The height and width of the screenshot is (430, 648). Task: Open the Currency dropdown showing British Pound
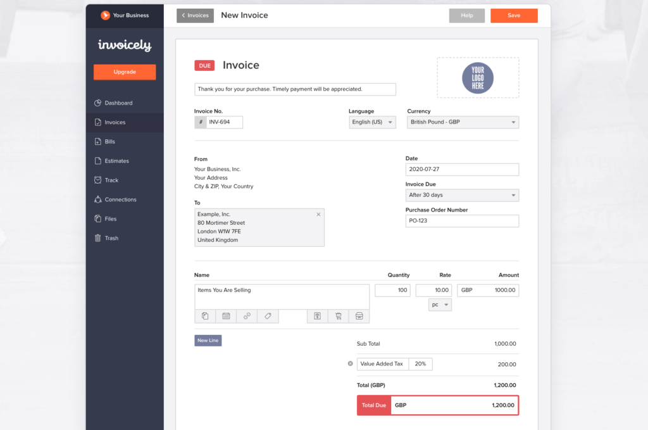coord(463,122)
